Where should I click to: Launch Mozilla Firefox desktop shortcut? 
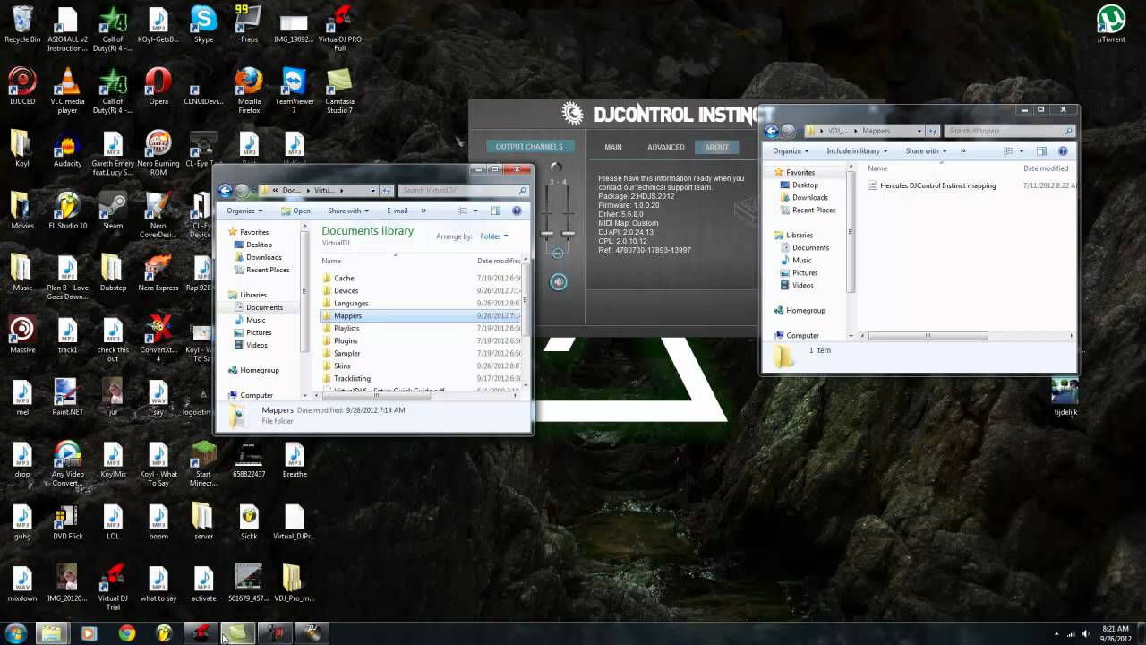[249, 90]
